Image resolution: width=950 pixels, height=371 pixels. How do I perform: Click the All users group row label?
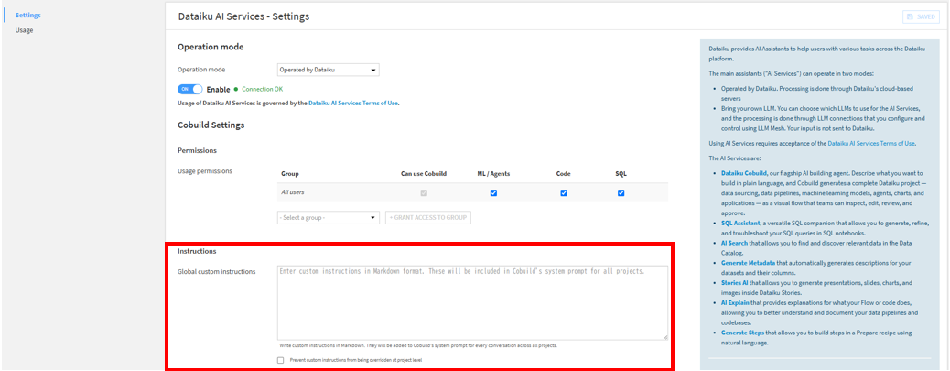point(293,192)
